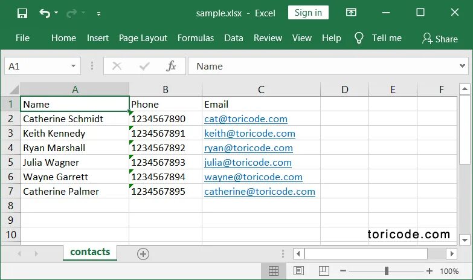Expand the formula bar with the chevron

pyautogui.click(x=462, y=66)
